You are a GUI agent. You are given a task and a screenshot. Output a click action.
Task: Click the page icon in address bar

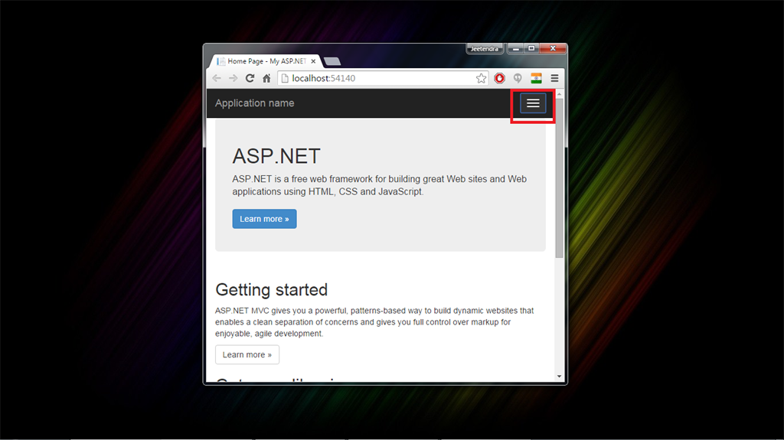coord(285,78)
